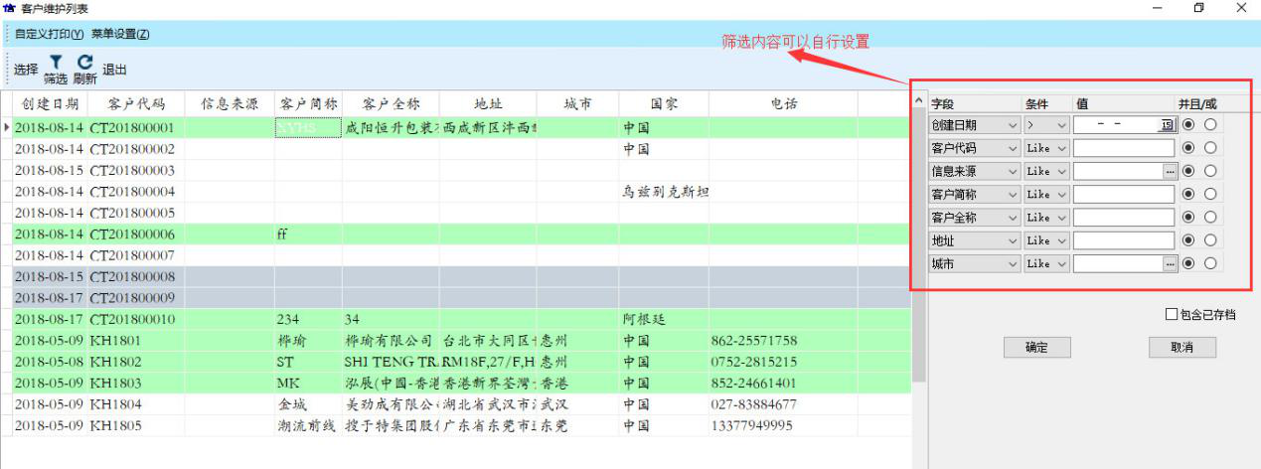Select 或 radio for 客户全称 row
Viewport: 1261px width, 469px height.
(x=1210, y=217)
